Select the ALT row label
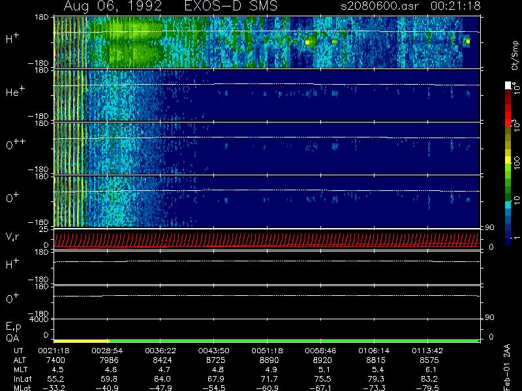522x391 pixels. coord(20,360)
